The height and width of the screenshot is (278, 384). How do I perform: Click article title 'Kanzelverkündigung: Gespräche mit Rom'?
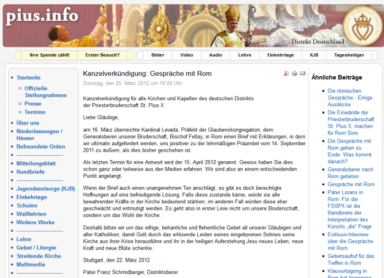147,73
